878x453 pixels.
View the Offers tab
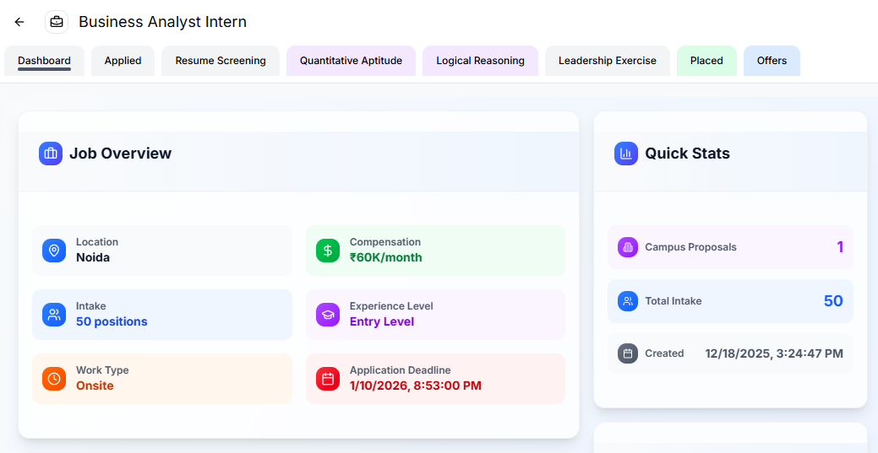772,61
